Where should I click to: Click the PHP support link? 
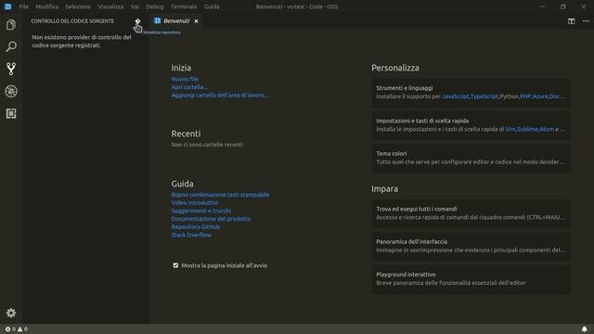coord(525,96)
